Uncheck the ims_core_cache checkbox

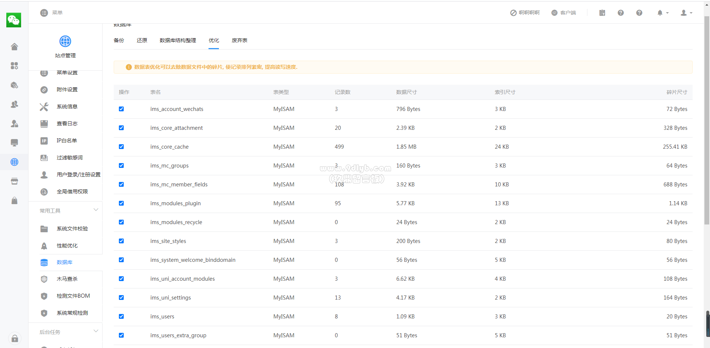(121, 147)
